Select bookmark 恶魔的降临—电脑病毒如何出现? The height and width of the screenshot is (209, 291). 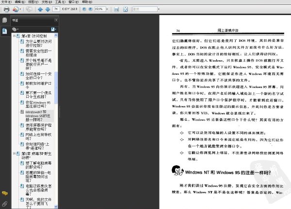pyautogui.click(x=38, y=176)
